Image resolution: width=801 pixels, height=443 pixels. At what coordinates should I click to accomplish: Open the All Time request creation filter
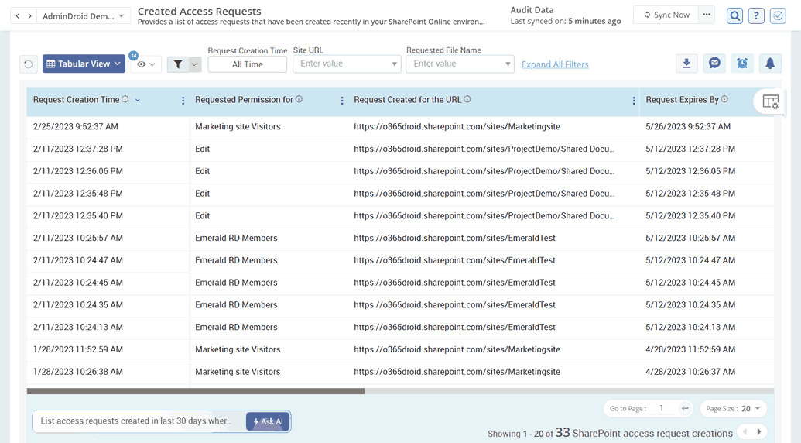[x=247, y=64]
